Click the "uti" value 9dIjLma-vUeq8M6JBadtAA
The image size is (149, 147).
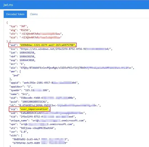click(37, 128)
